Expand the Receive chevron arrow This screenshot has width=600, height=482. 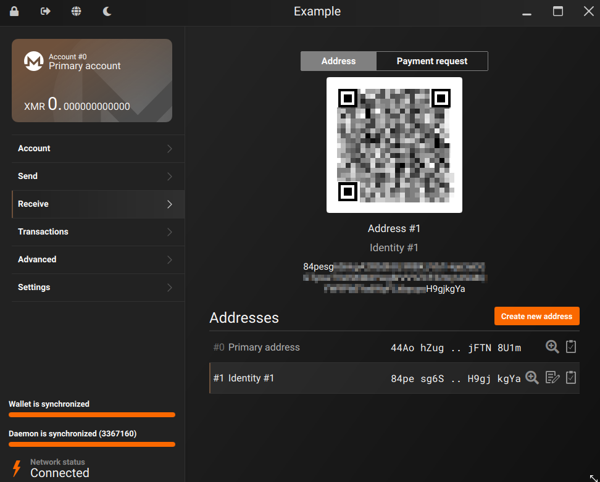point(170,204)
